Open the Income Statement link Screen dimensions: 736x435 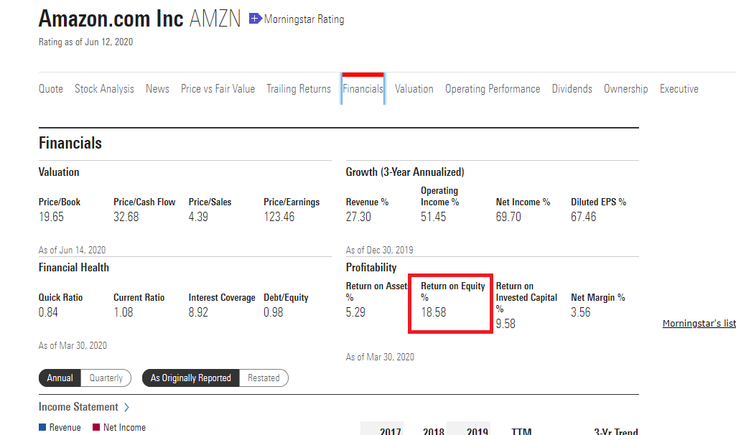point(78,407)
